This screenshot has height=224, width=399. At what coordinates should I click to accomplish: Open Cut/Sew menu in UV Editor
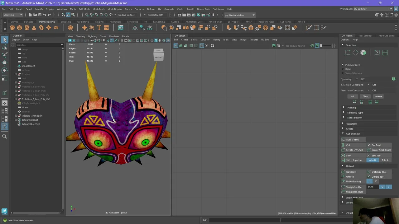tap(205, 40)
